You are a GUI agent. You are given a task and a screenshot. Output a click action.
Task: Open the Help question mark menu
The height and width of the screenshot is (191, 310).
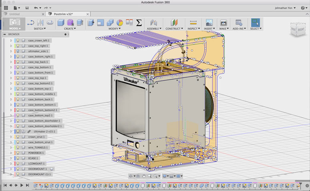[303, 8]
